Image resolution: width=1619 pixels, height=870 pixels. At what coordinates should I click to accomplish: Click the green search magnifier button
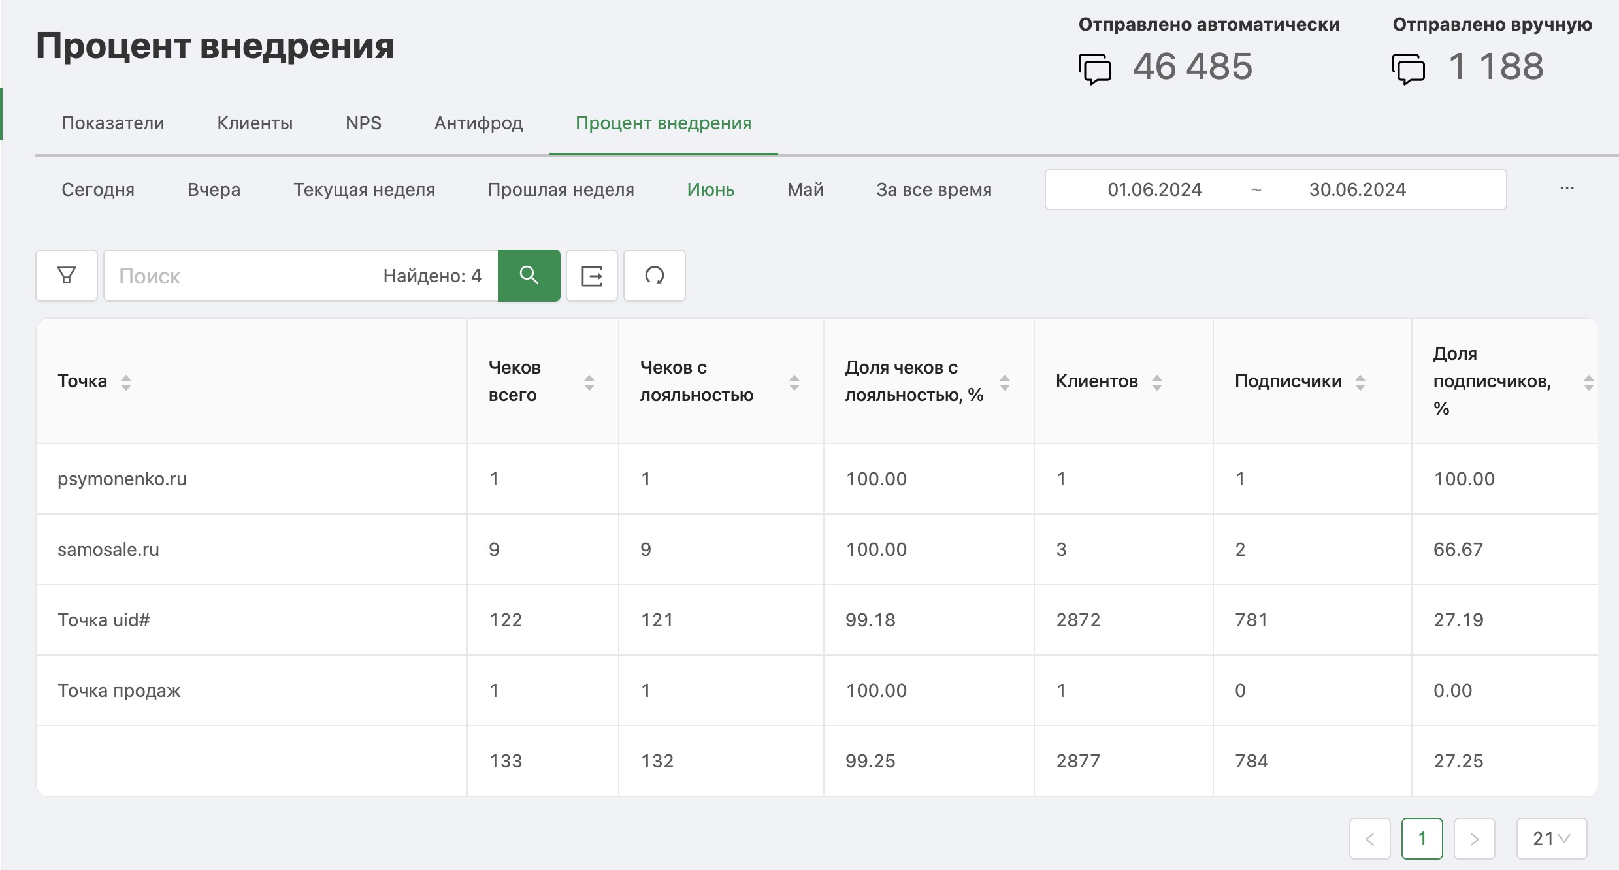coord(529,276)
